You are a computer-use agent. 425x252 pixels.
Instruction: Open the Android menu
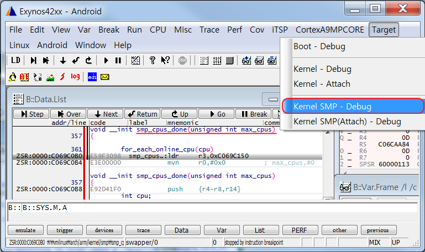click(52, 45)
